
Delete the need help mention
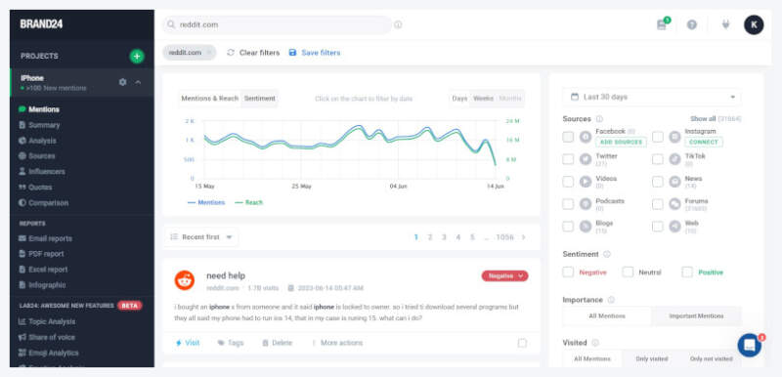coord(278,343)
